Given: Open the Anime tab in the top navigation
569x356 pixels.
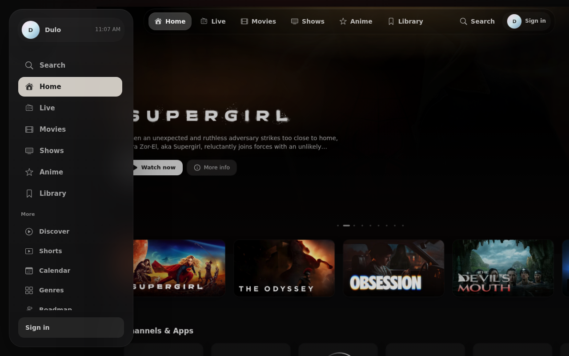Looking at the screenshot, I should [356, 21].
